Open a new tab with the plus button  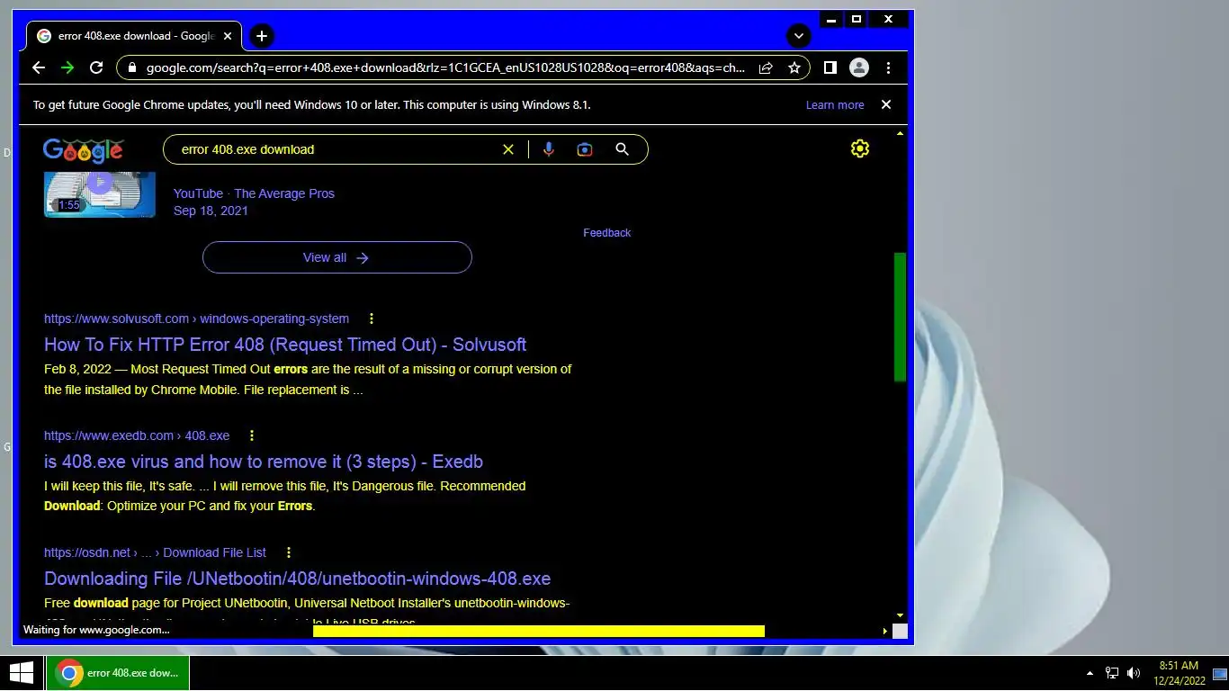pos(262,36)
